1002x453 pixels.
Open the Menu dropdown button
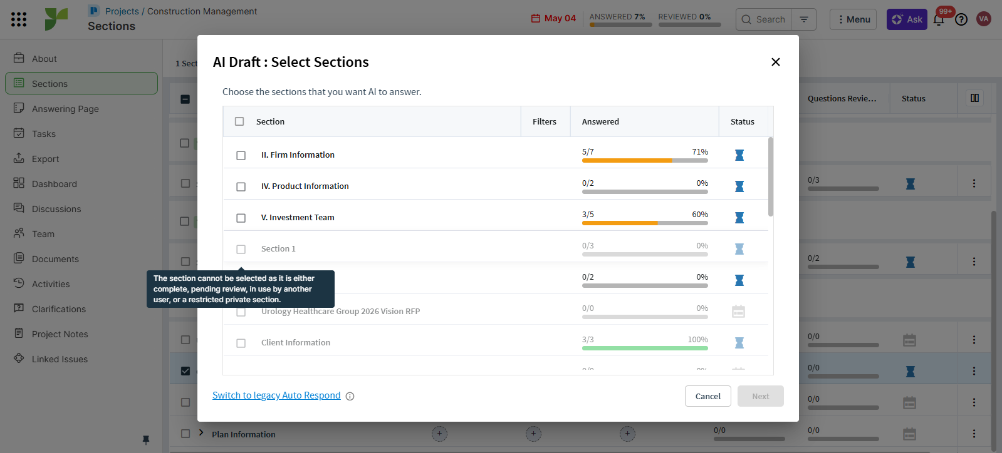[x=853, y=19]
